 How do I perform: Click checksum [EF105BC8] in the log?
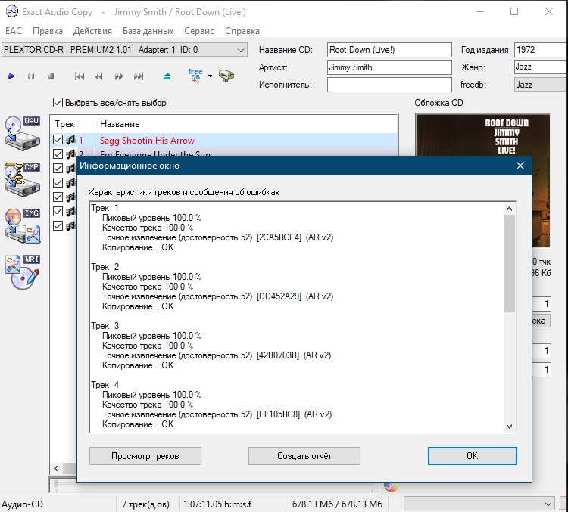click(x=278, y=414)
